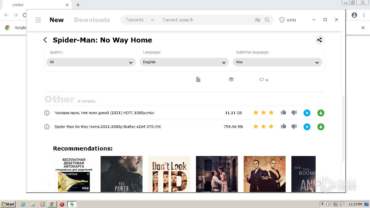Screen dimensions: 370x208
Task: Click the Spider Man No Way Home.2021.1080p title
Action: [108, 127]
